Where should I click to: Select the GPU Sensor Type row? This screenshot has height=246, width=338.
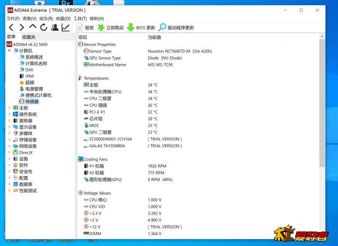(x=198, y=58)
